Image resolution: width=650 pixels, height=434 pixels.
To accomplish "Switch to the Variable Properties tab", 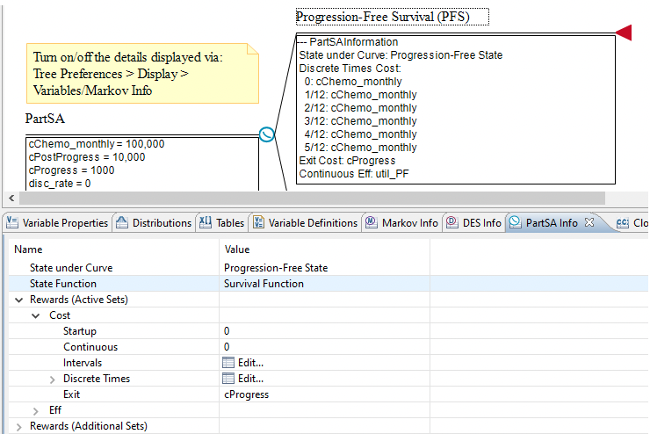I will tap(59, 223).
